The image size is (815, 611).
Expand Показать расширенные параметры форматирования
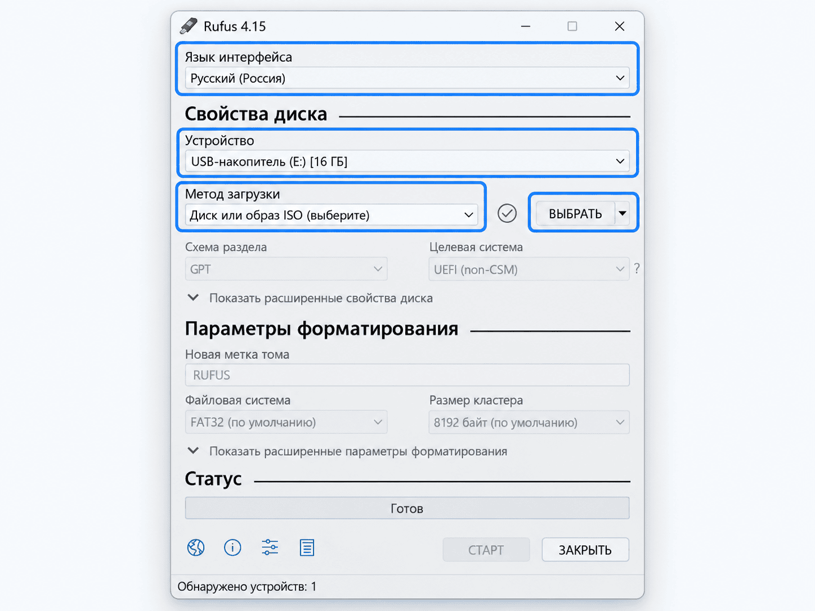(347, 451)
